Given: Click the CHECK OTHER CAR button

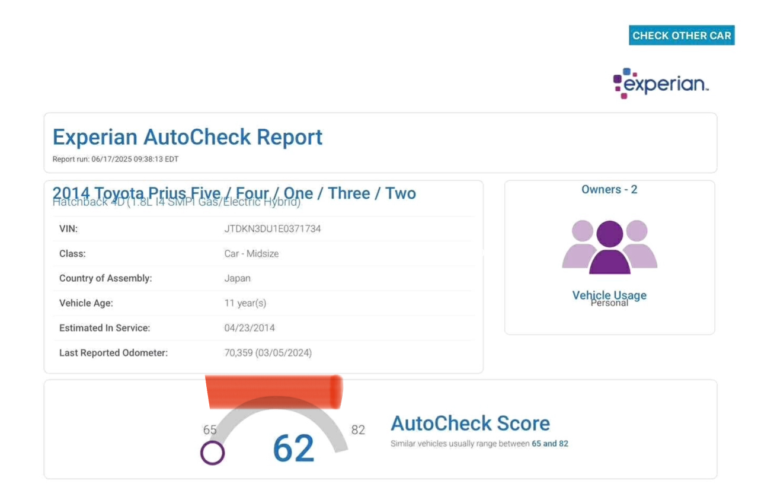Looking at the screenshot, I should pos(682,36).
